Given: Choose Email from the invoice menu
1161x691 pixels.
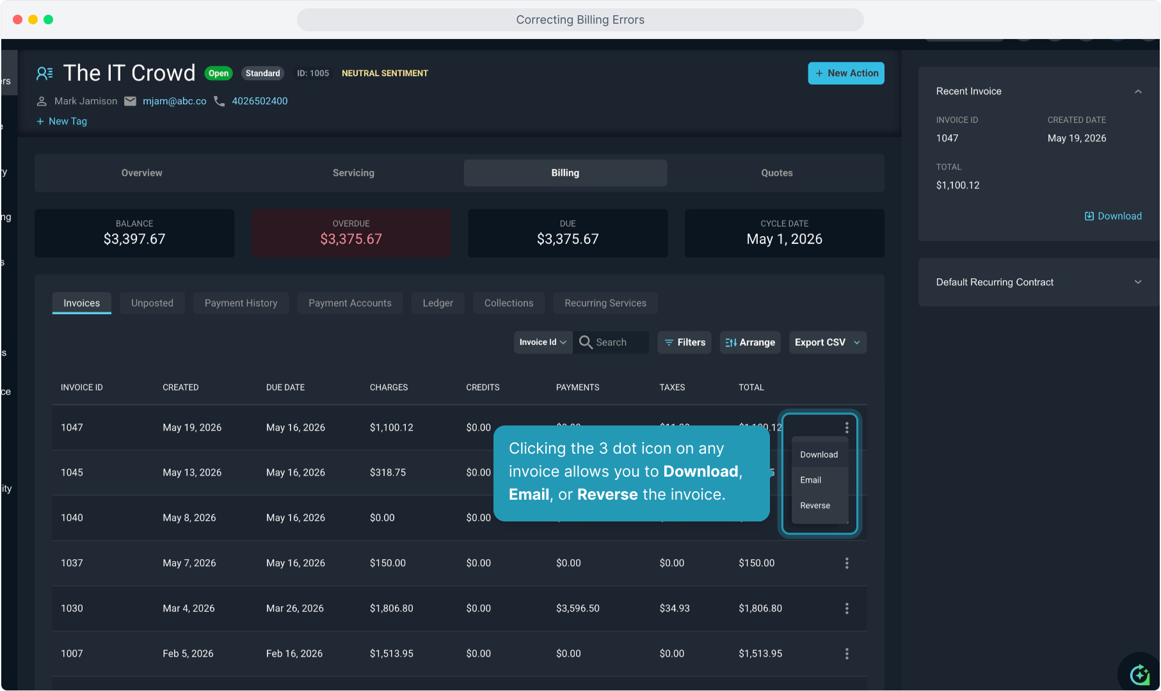Looking at the screenshot, I should [819, 480].
